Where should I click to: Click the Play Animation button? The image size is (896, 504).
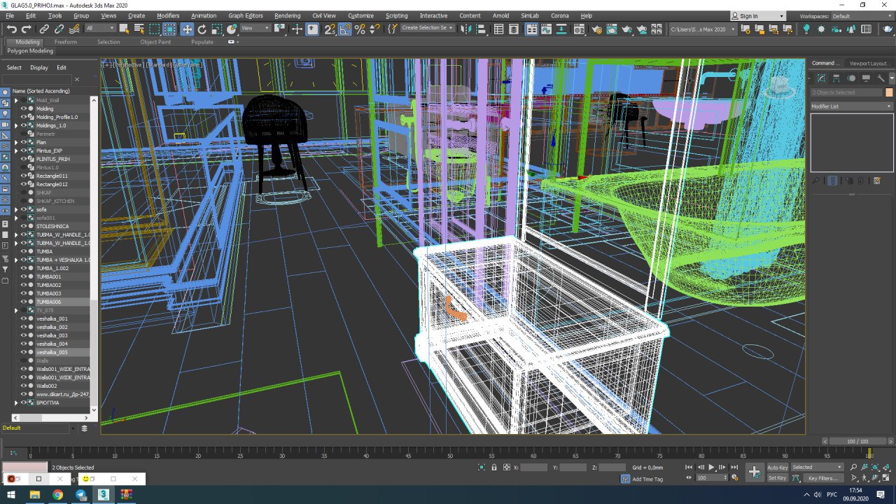click(712, 467)
